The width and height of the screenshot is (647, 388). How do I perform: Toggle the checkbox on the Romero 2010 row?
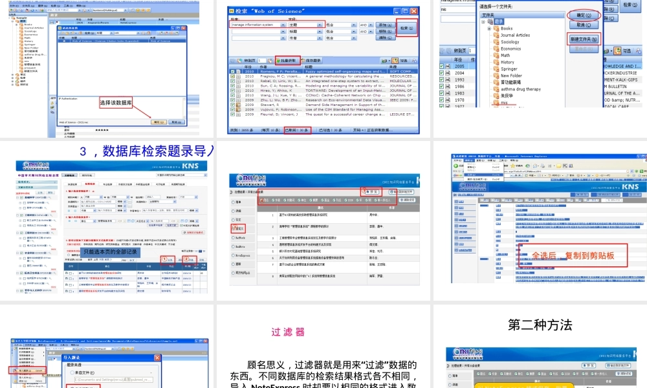pyautogui.click(x=233, y=71)
